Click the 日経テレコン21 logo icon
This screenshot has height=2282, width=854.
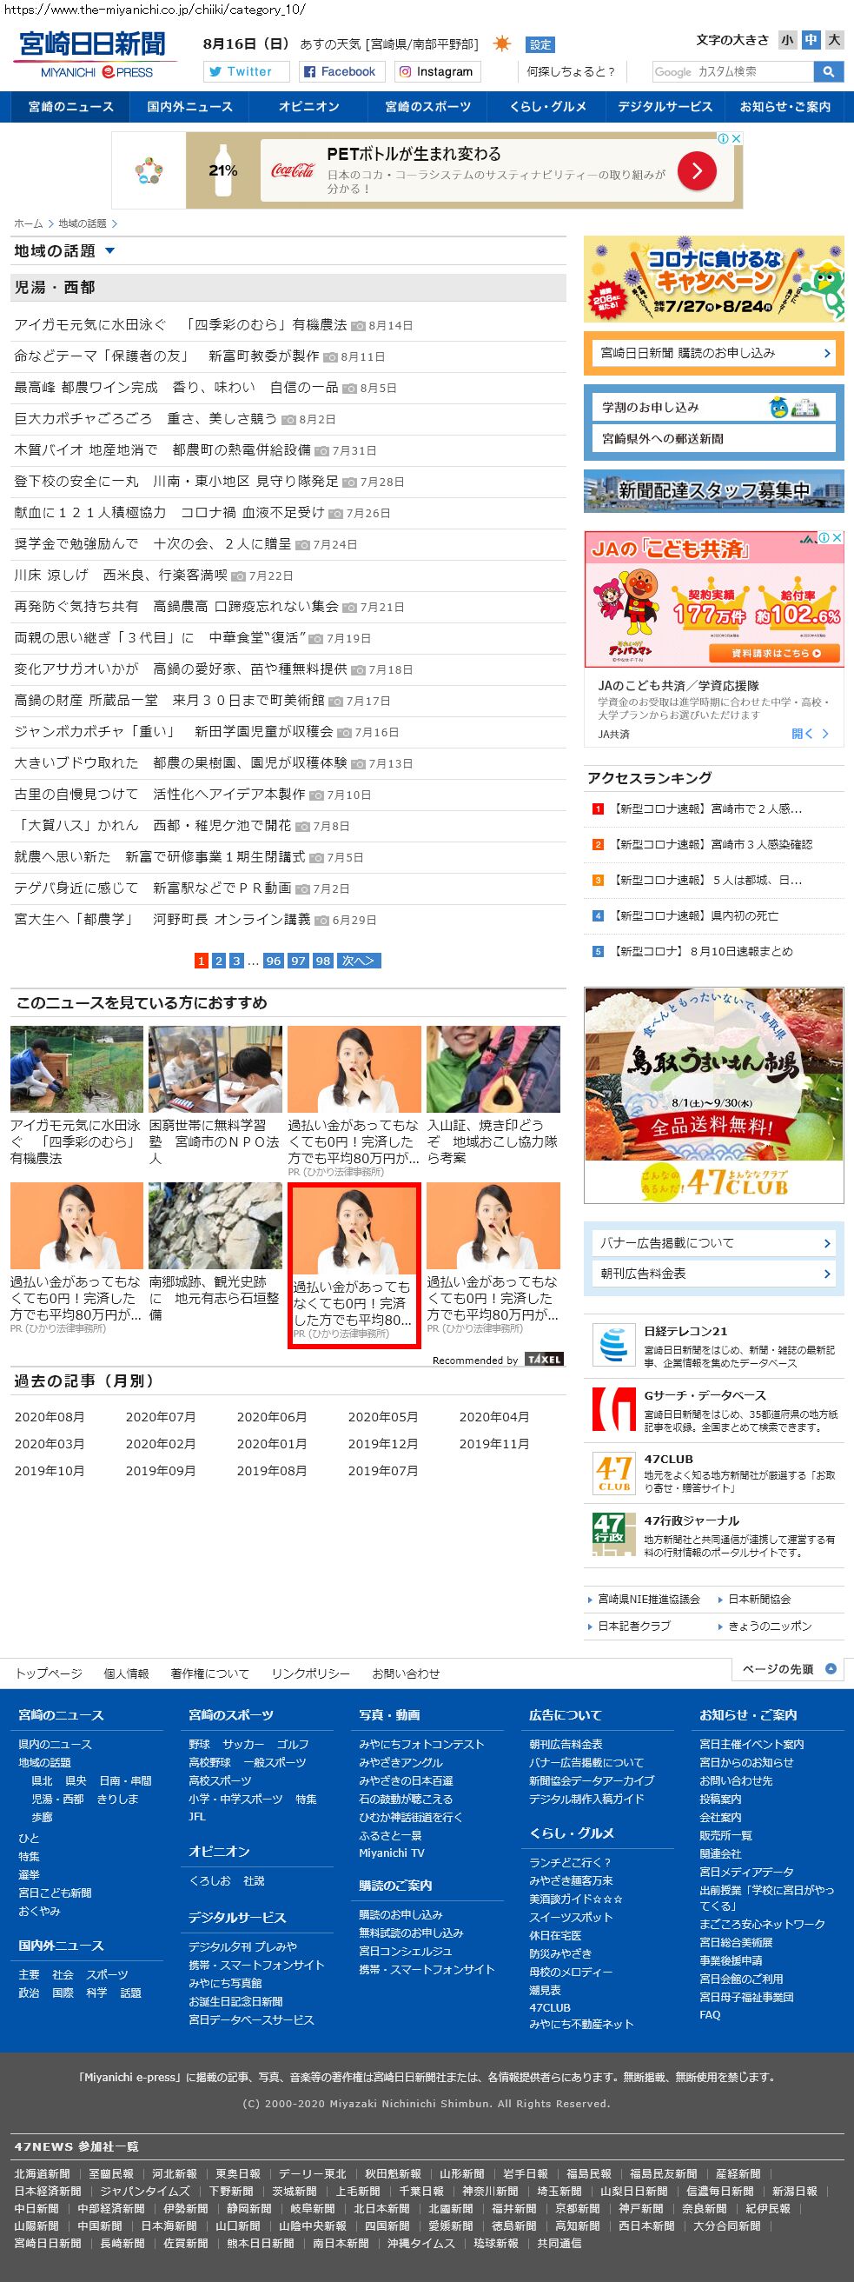pyautogui.click(x=613, y=1344)
